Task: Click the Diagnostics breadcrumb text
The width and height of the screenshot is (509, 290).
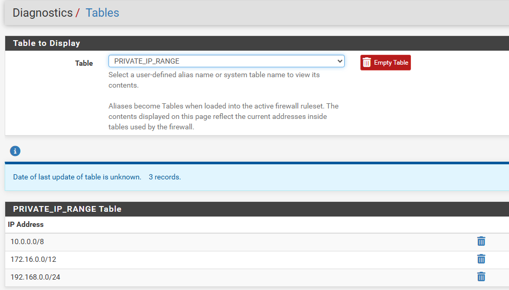Action: pyautogui.click(x=42, y=13)
